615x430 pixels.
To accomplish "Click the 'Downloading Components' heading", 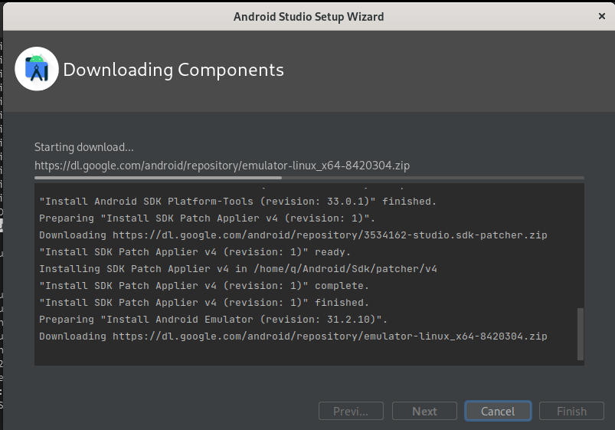I will click(x=173, y=70).
